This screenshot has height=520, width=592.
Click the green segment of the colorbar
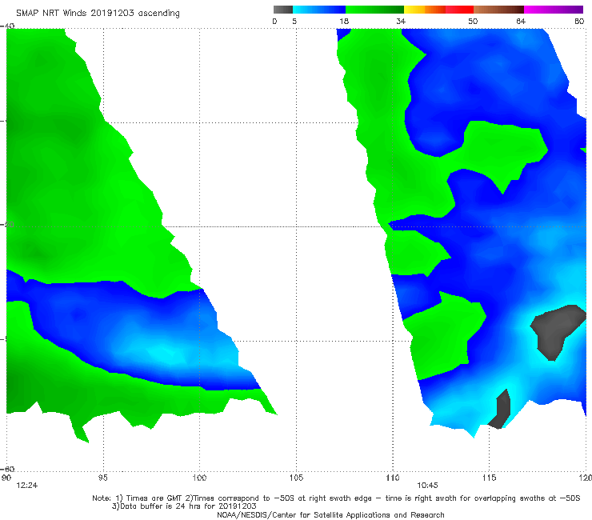[374, 10]
